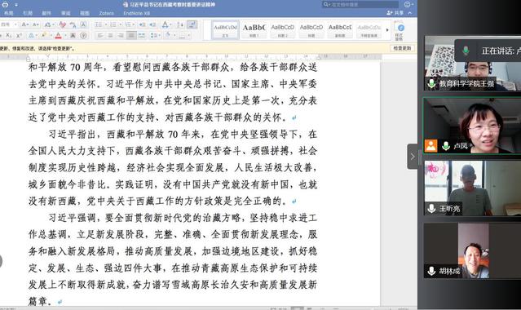This screenshot has width=521, height=310.
Task: Increase the font size with the larger A
Action: click(x=25, y=24)
